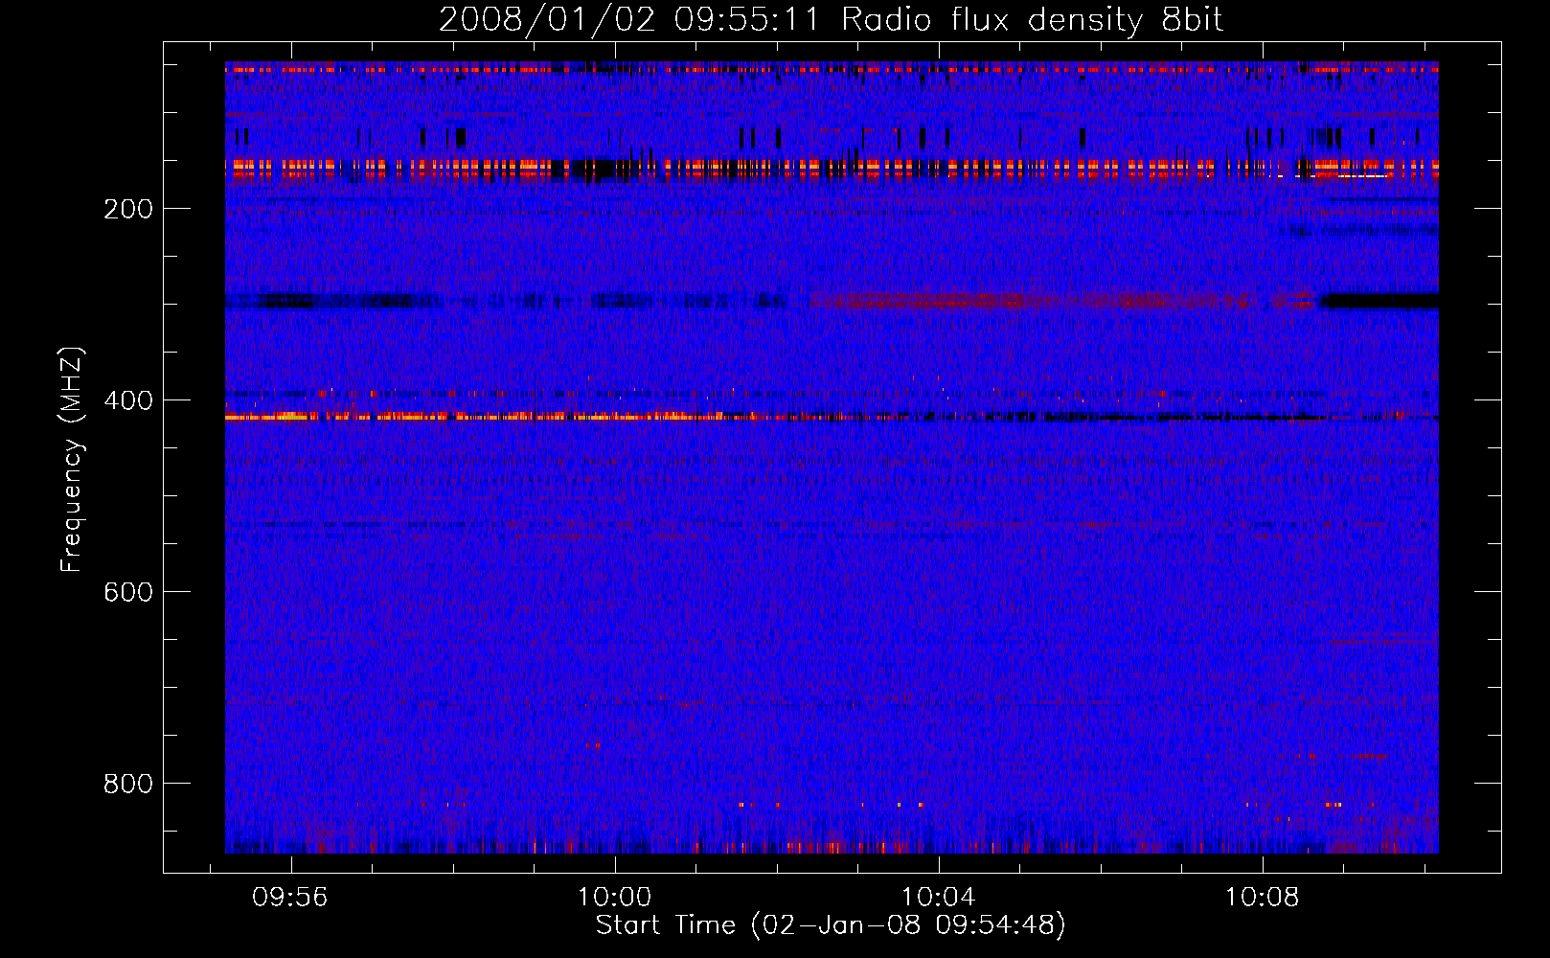The image size is (1550, 958).
Task: Click the 800 frequency tick label
Action: point(128,785)
